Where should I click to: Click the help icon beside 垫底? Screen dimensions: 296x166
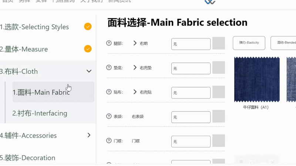click(109, 68)
